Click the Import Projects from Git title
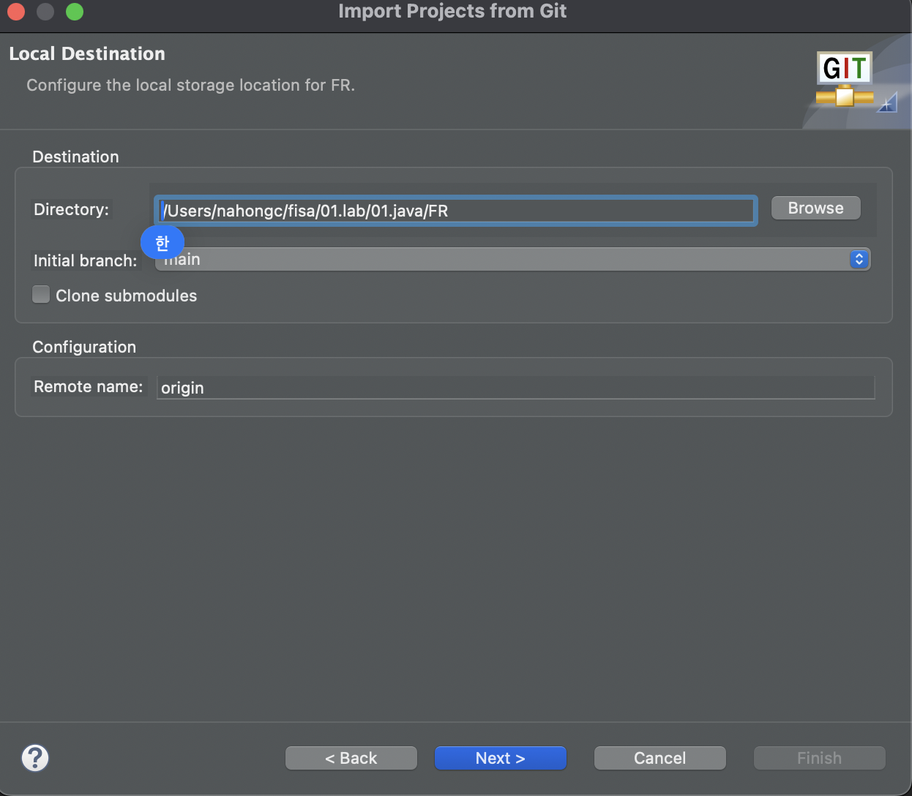Screen dimensions: 912x796 coord(452,11)
